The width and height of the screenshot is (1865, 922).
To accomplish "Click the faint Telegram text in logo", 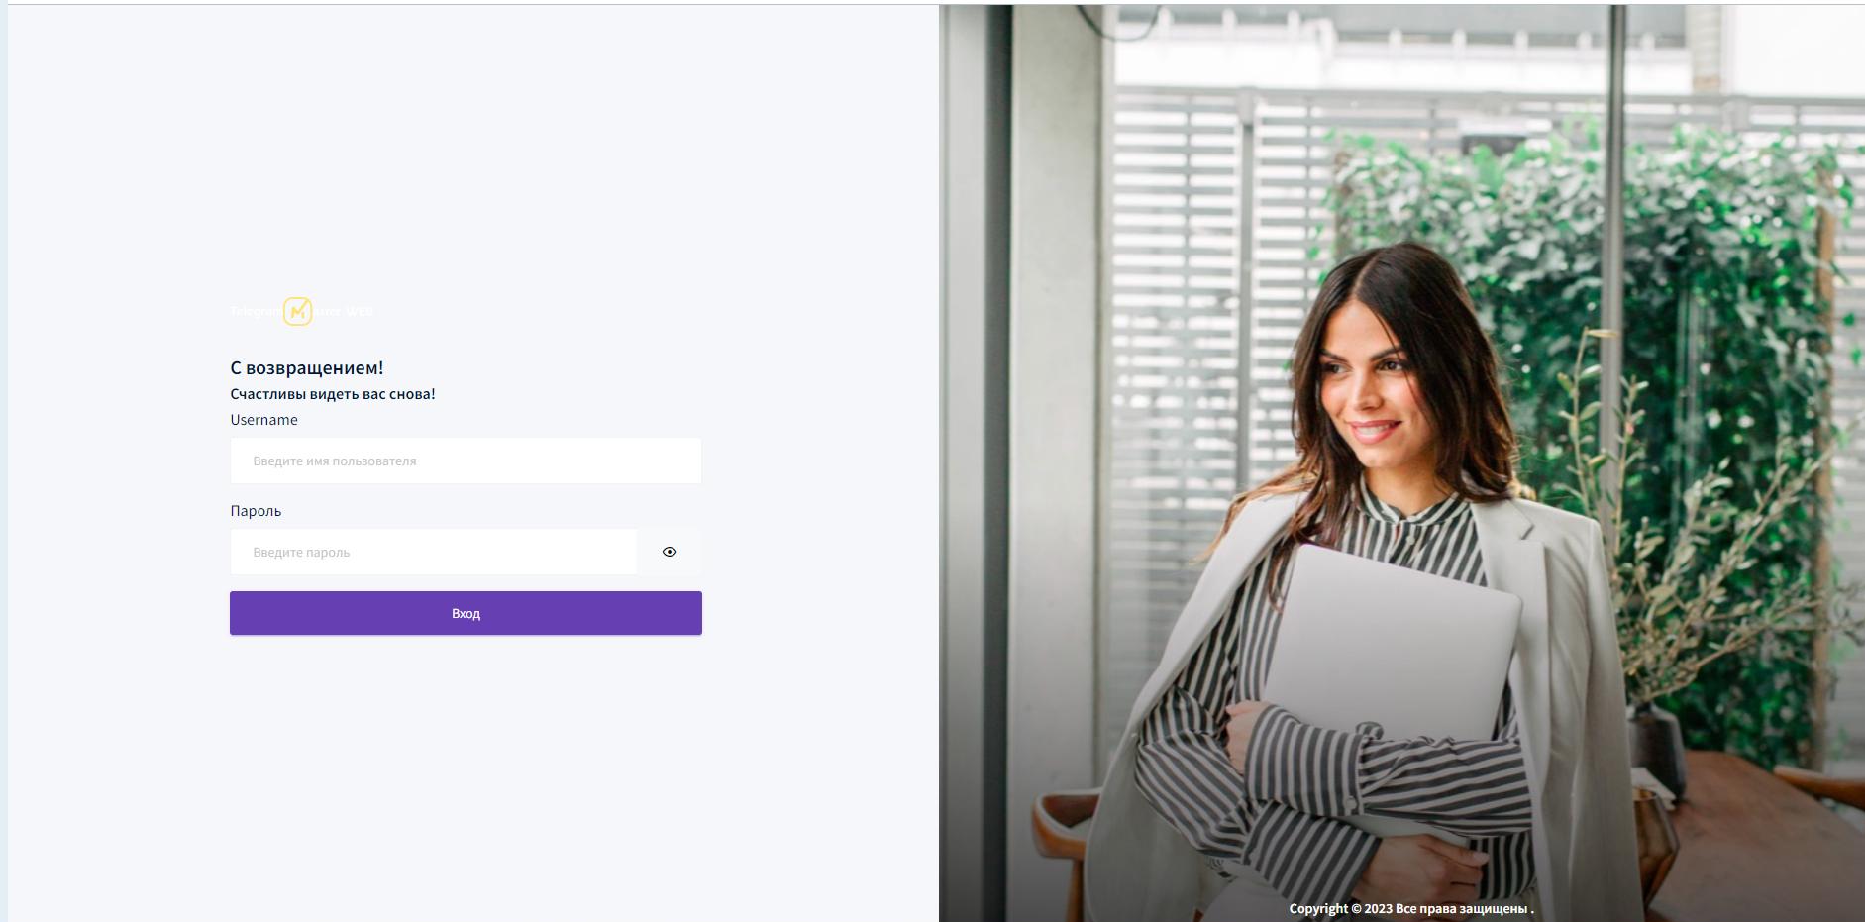I will [x=256, y=311].
